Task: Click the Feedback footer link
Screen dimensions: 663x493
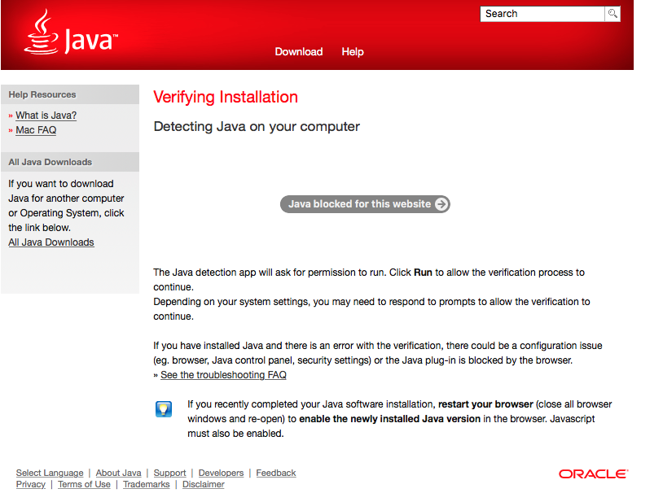Action: click(276, 473)
